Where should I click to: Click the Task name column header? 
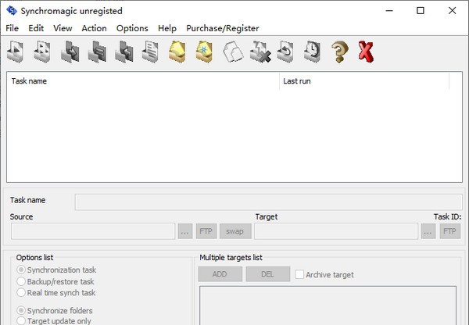[x=143, y=81]
